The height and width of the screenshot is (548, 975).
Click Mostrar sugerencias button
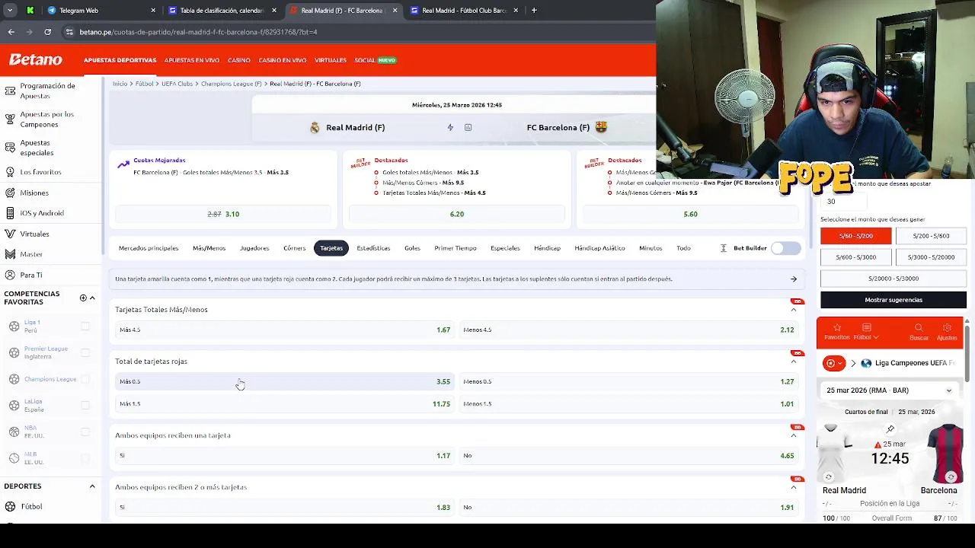[893, 300]
